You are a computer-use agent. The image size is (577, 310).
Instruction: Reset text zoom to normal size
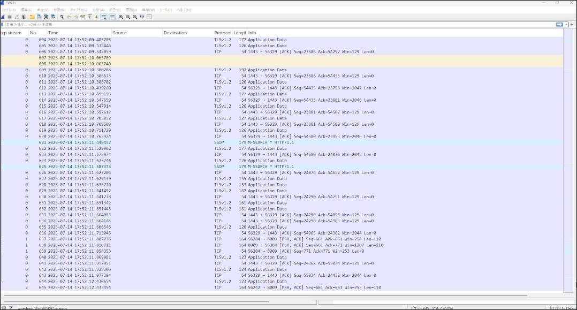[x=135, y=17]
